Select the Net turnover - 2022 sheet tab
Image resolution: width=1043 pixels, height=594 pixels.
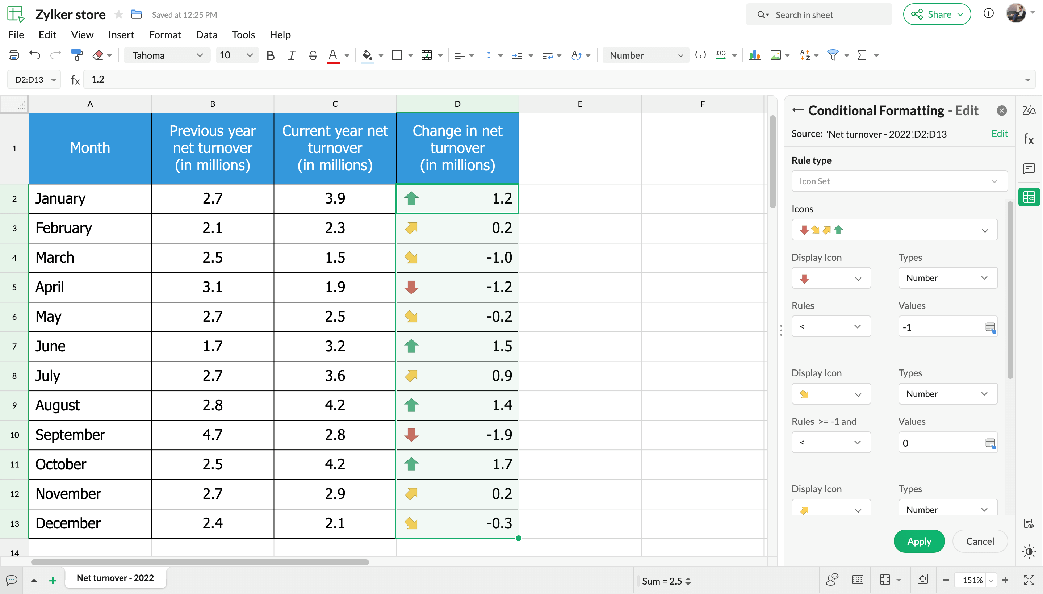pyautogui.click(x=116, y=578)
